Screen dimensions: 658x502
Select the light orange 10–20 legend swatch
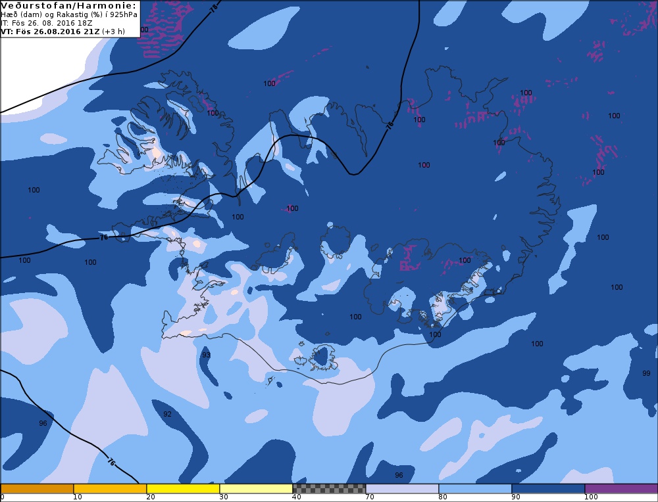110,489
